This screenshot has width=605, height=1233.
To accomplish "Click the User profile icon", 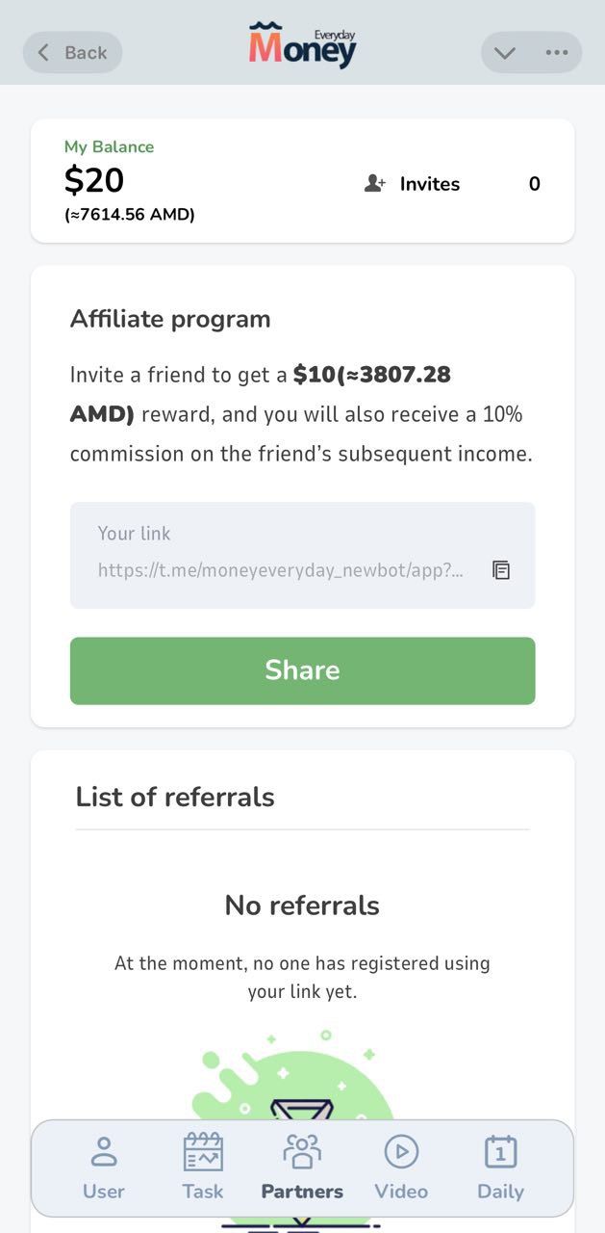I will 103,1151.
